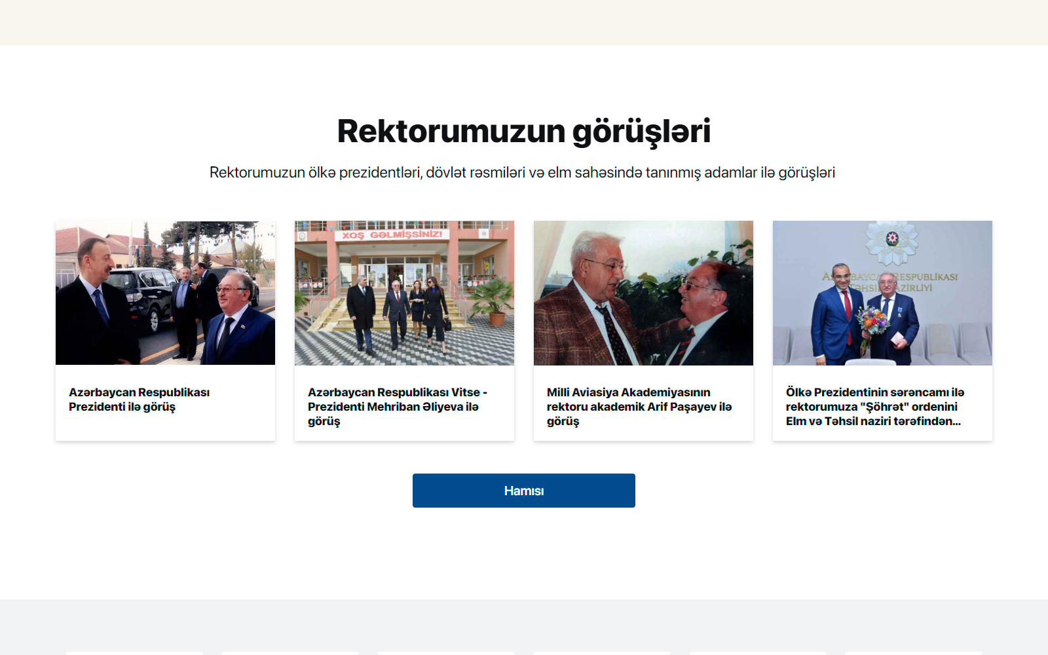1048x655 pixels.
Task: Click the "Azərbaycan Respublikası Prezidenti ilə görüş" title
Action: 139,400
